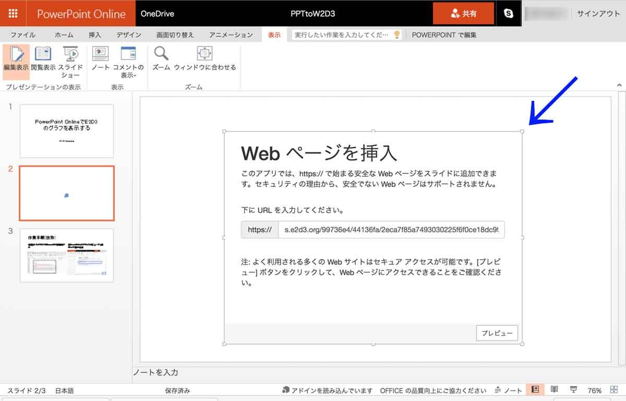Open the ズーム zoom tool
Image resolution: width=626 pixels, height=401 pixels.
pos(161,59)
